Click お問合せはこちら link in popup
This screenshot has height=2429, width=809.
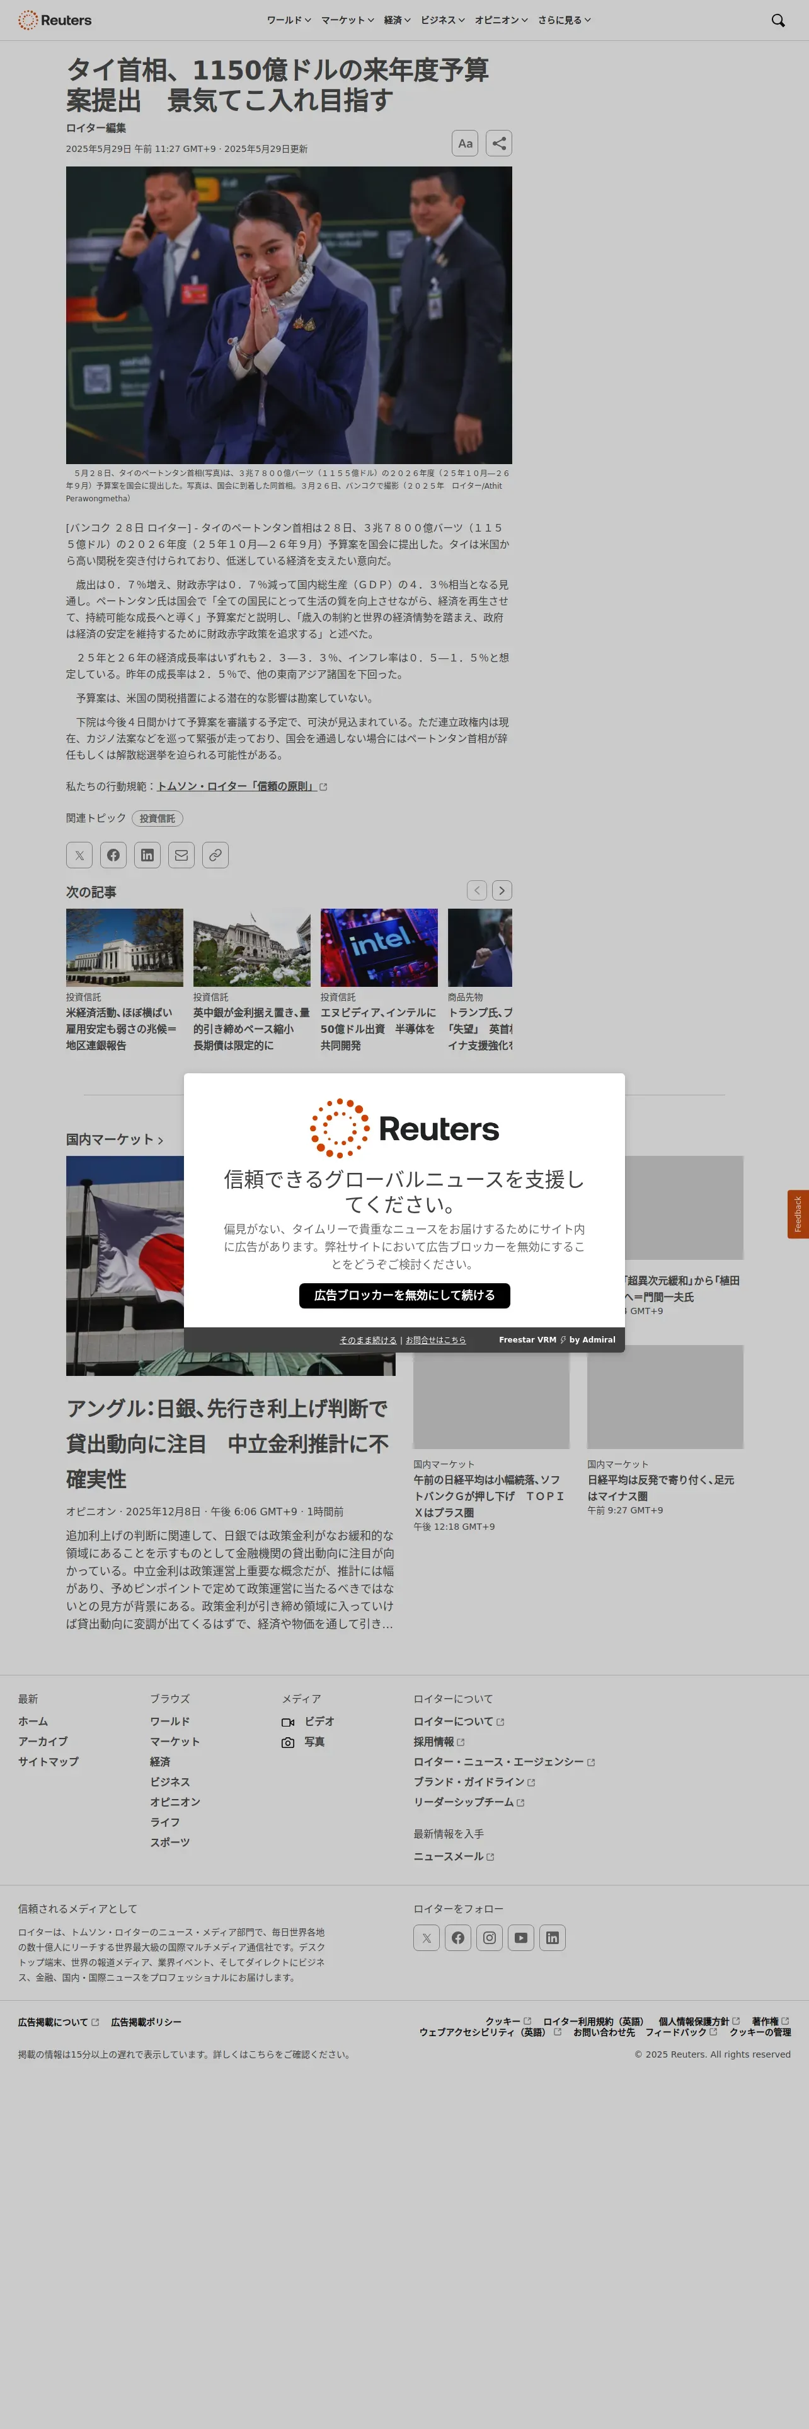pos(435,1340)
